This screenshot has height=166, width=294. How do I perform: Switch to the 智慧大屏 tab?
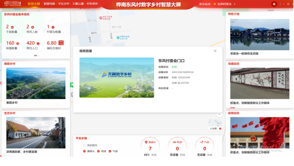[34, 4]
